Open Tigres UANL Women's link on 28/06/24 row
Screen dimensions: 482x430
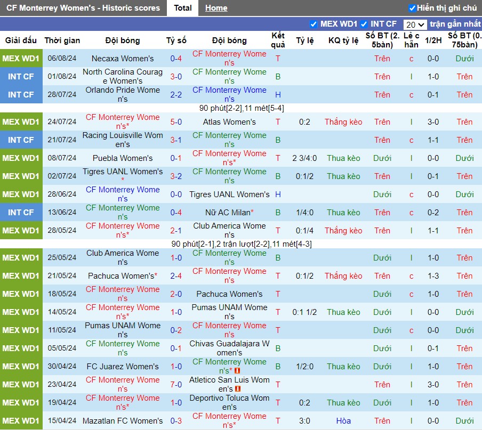pos(229,194)
